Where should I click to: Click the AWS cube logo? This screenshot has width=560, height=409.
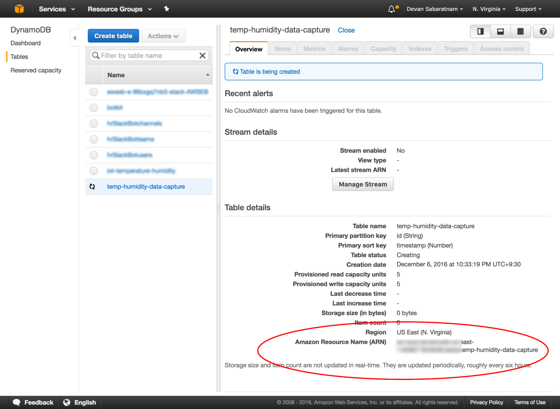click(19, 9)
